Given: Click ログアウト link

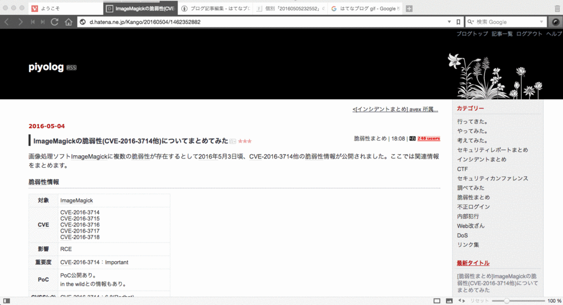Looking at the screenshot, I should [529, 33].
